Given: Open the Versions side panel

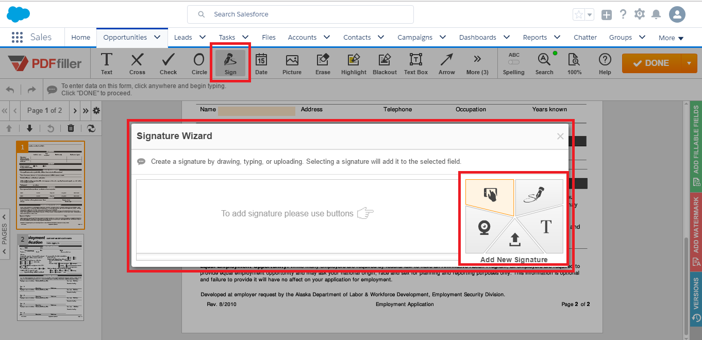Looking at the screenshot, I should pyautogui.click(x=696, y=299).
